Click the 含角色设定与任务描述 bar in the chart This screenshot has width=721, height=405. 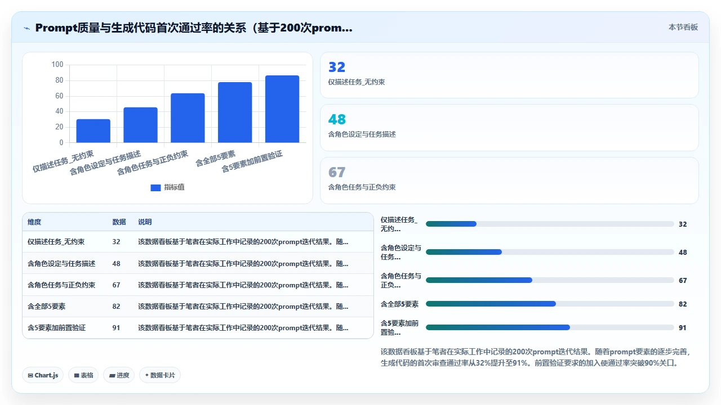tap(141, 125)
